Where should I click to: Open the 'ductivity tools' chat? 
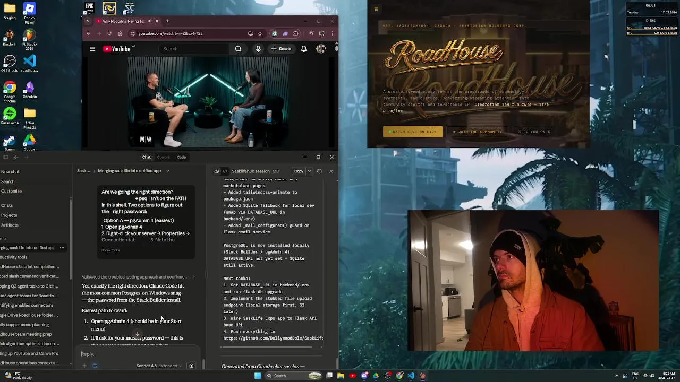point(14,257)
